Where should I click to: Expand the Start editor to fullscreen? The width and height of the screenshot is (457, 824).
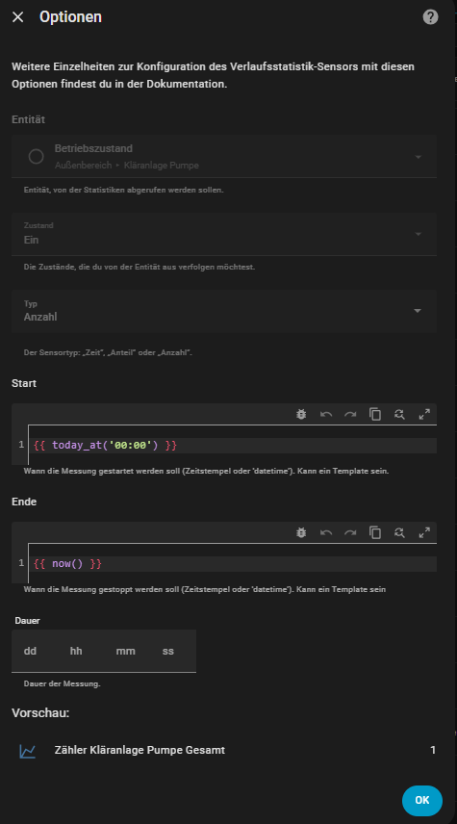424,414
